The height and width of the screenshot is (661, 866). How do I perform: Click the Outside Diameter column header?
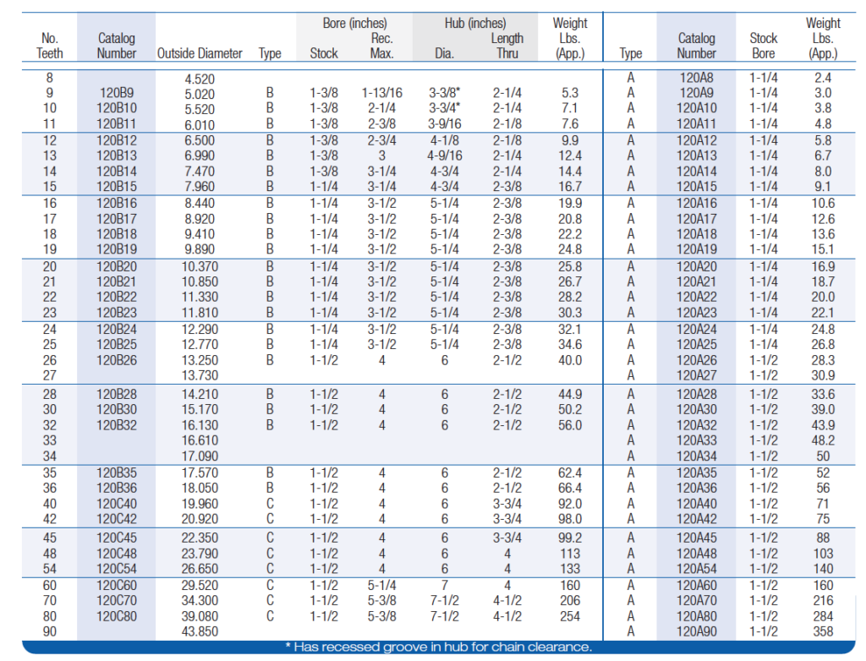(200, 53)
